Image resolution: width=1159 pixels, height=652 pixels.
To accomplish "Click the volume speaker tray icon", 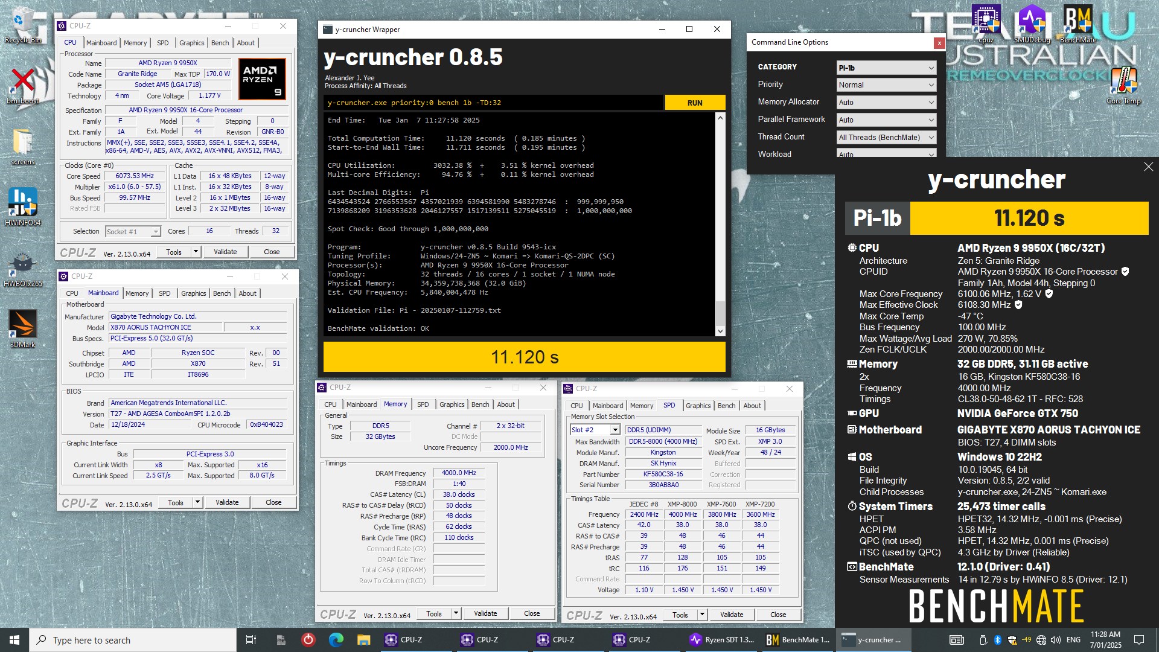I will coord(1056,640).
